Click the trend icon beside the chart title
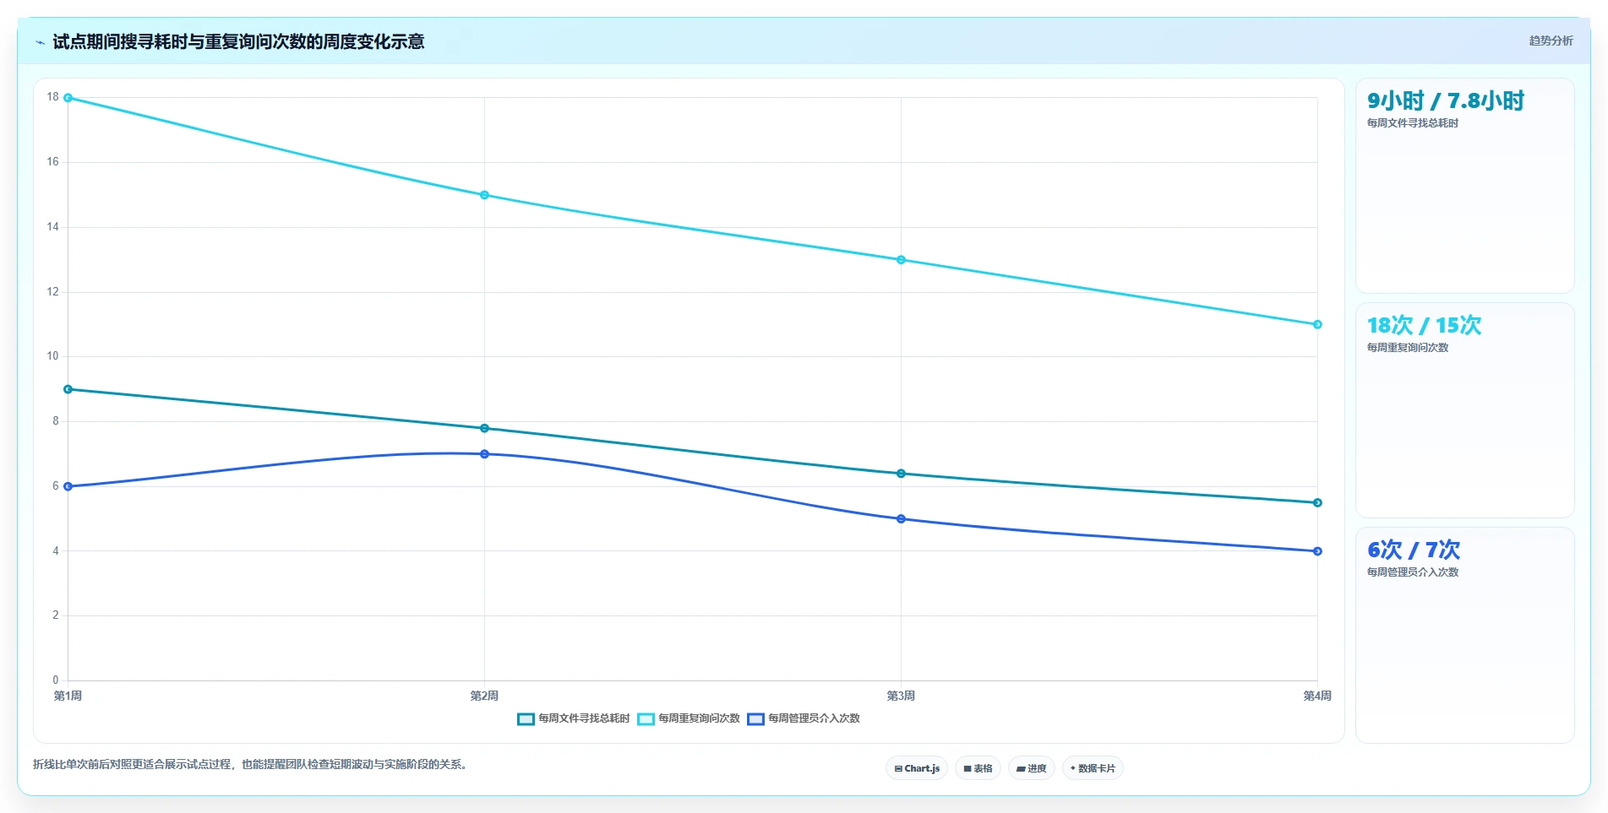 click(x=40, y=42)
